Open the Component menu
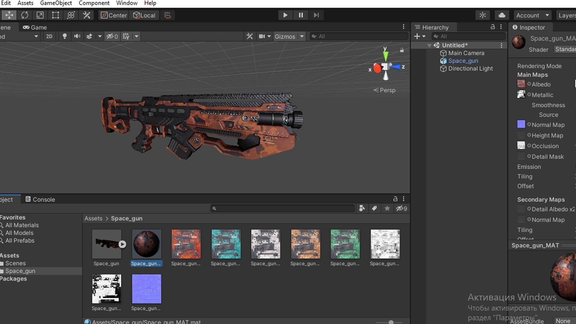 tap(94, 3)
